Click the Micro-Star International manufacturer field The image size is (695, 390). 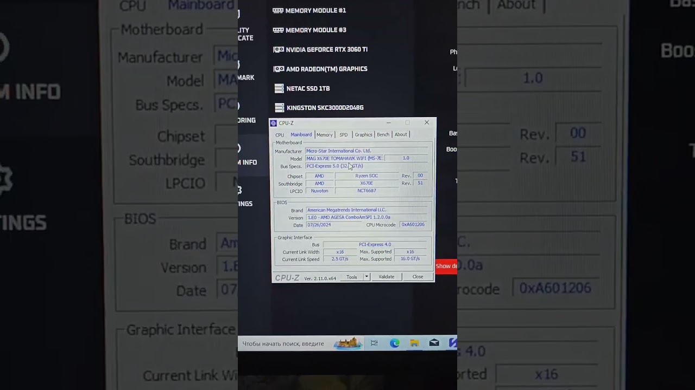coord(367,151)
